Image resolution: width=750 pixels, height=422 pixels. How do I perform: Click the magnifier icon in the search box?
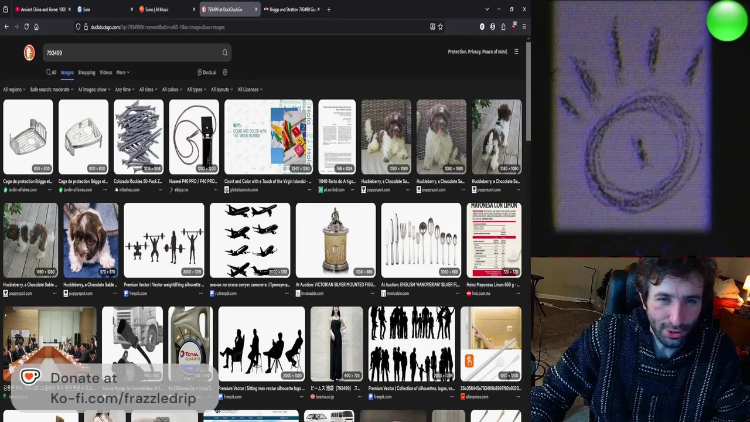coord(224,53)
